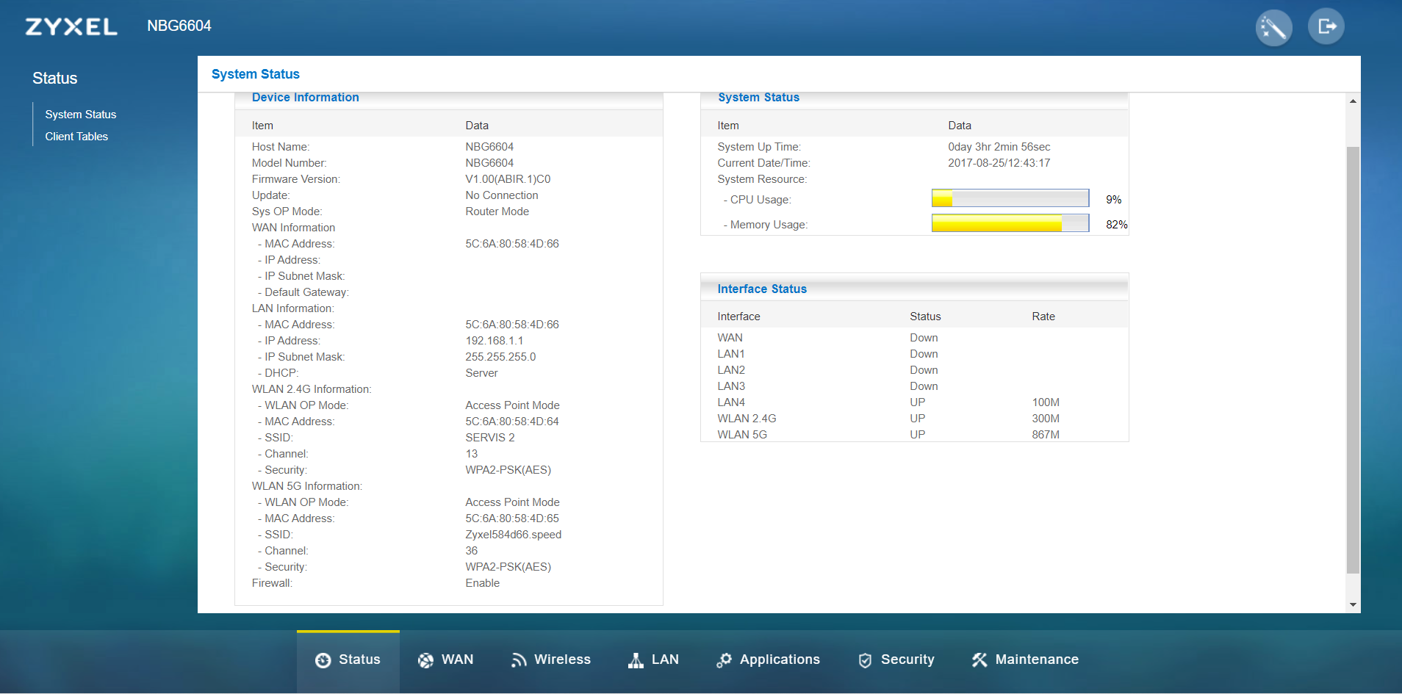Open the Status tab
Viewport: 1402px width, 694px height.
tap(348, 662)
